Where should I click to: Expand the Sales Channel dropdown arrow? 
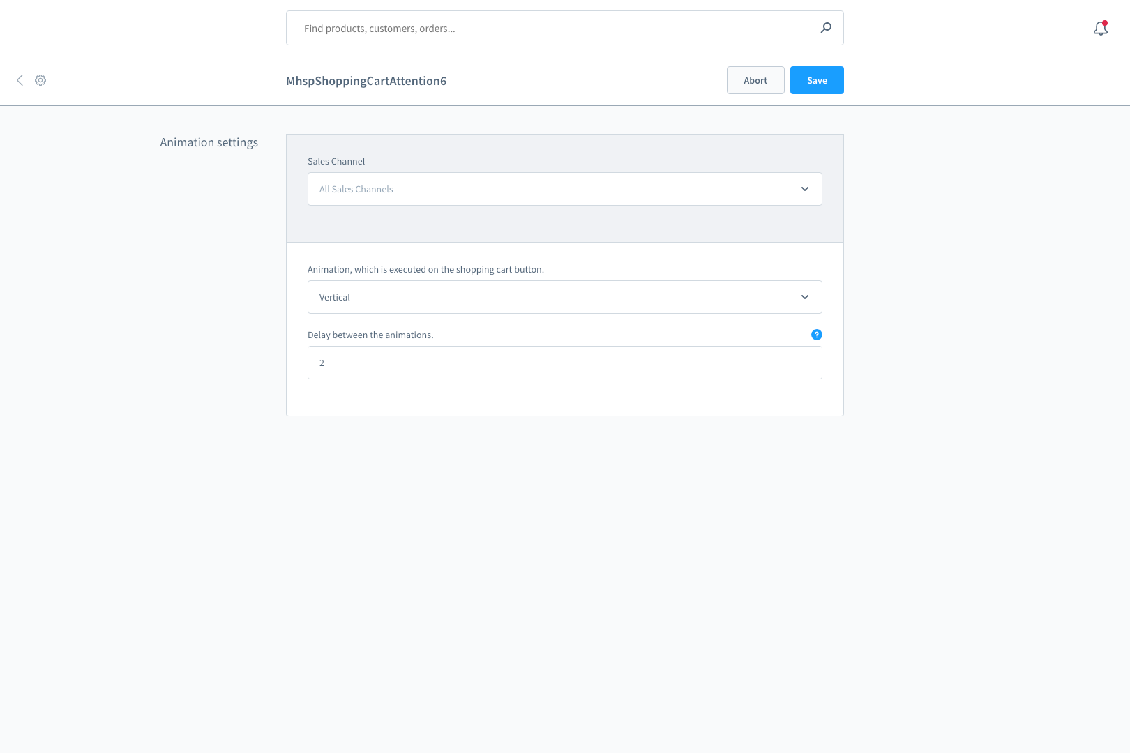[804, 189]
